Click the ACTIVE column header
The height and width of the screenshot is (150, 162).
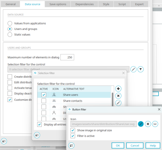(x=44, y=89)
